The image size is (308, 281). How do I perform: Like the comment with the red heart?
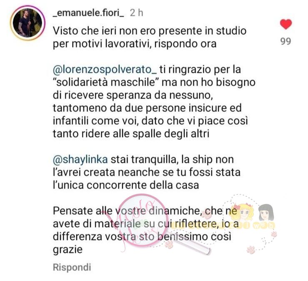285,24
